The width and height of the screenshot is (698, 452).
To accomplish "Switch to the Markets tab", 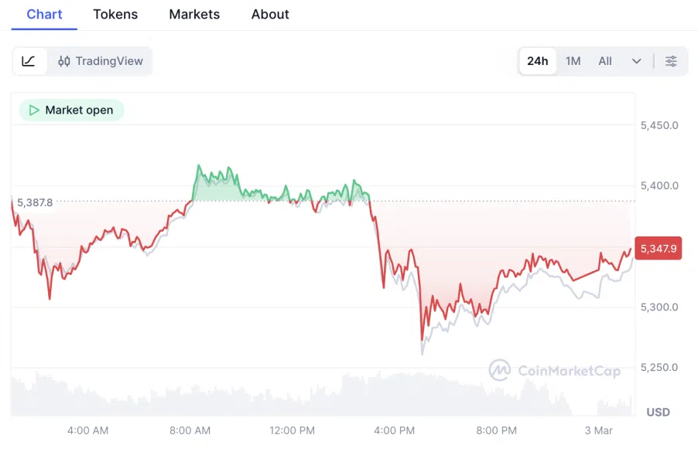I will click(194, 14).
